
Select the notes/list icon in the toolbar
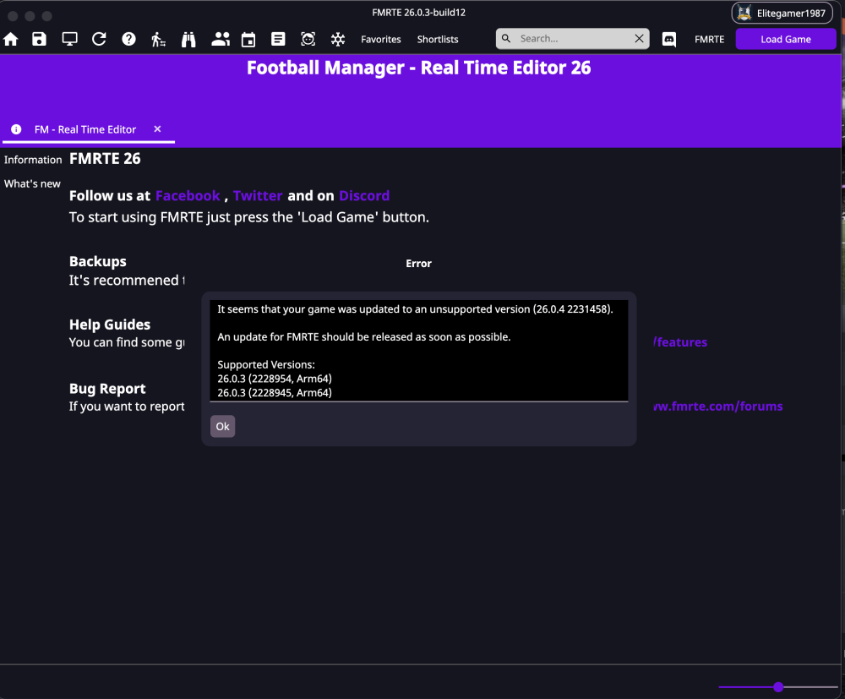point(278,39)
